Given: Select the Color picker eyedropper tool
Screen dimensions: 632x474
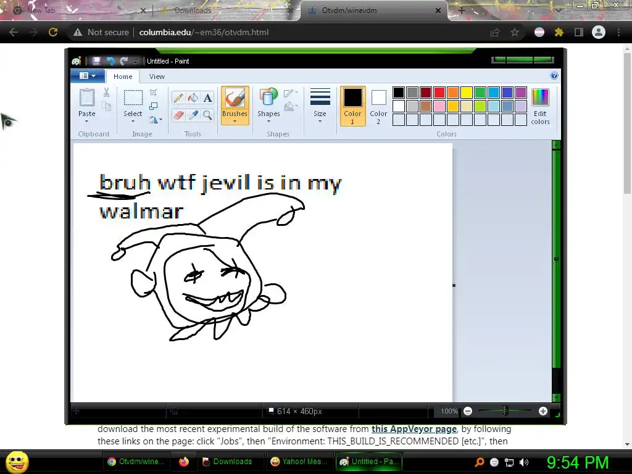Looking at the screenshot, I should pos(193,115).
